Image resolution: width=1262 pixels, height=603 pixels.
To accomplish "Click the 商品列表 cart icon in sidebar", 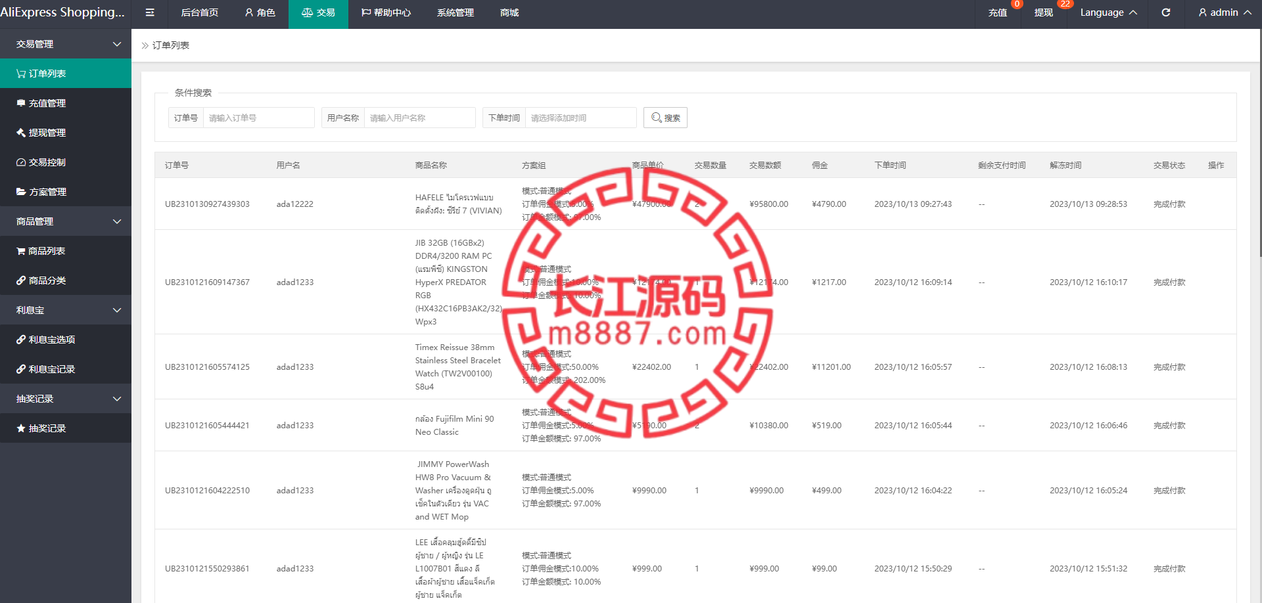I will pyautogui.click(x=21, y=251).
